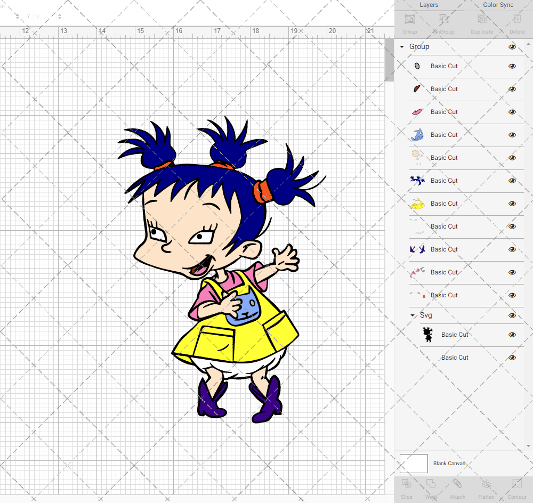The width and height of the screenshot is (533, 503).
Task: Select the pink shirt layer thumbnail
Action: 417,272
